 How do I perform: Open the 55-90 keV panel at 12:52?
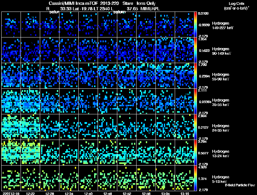coord(127,76)
